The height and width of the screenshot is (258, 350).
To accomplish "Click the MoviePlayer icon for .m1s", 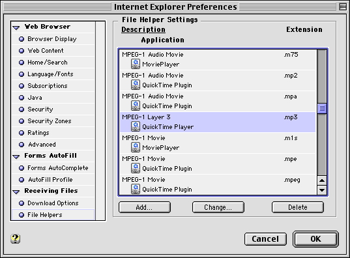I will point(136,147).
